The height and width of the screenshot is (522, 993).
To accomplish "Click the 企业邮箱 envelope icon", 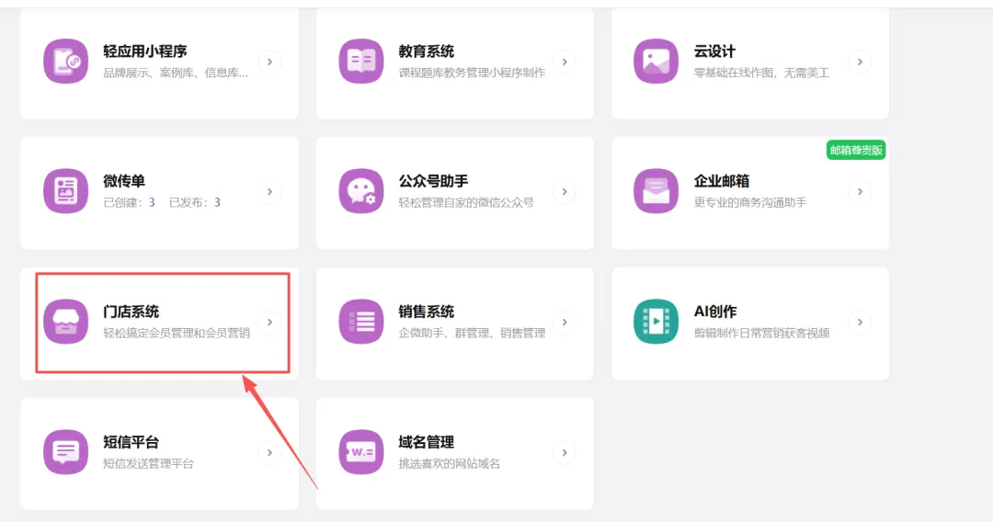I will [x=656, y=191].
